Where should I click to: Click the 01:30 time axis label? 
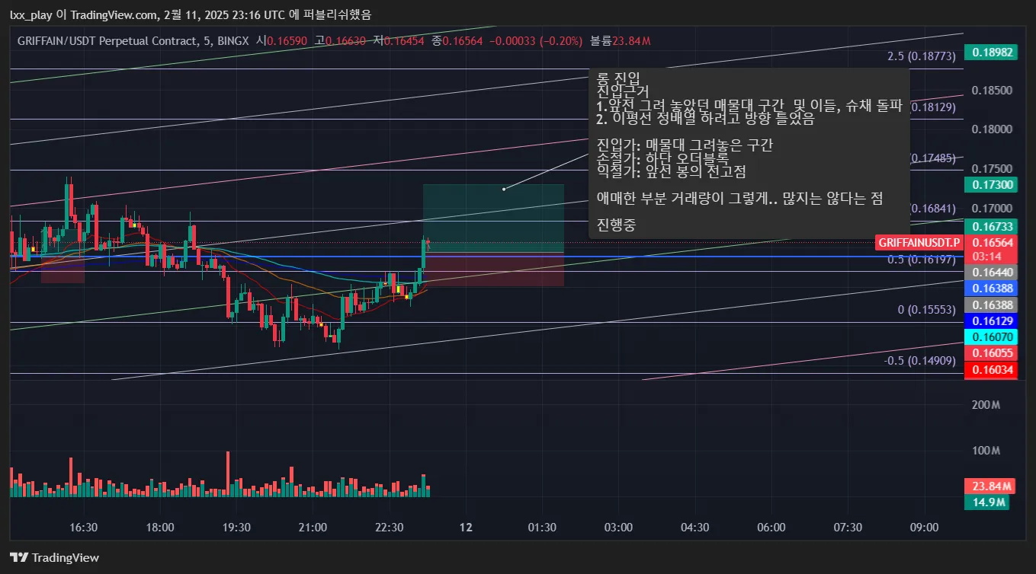tap(542, 528)
